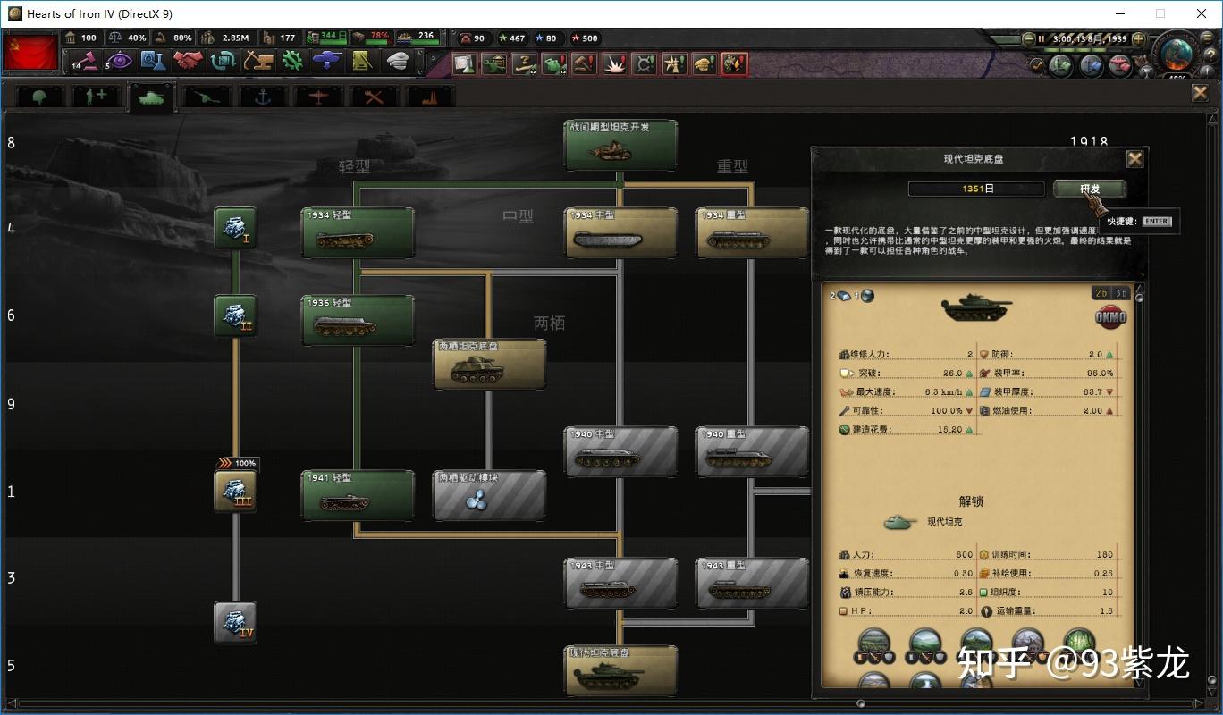Select the 1934 轻型 tank technology

[x=358, y=233]
